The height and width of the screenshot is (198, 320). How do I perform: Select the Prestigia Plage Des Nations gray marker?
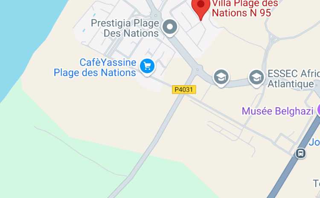(170, 28)
